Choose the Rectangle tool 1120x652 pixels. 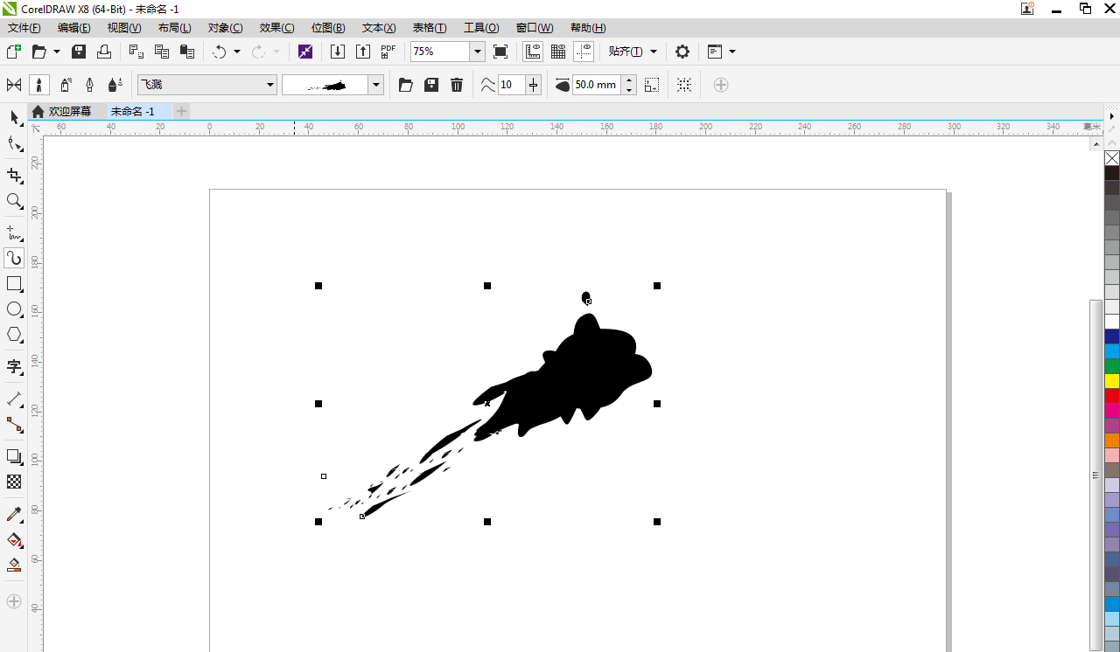14,284
